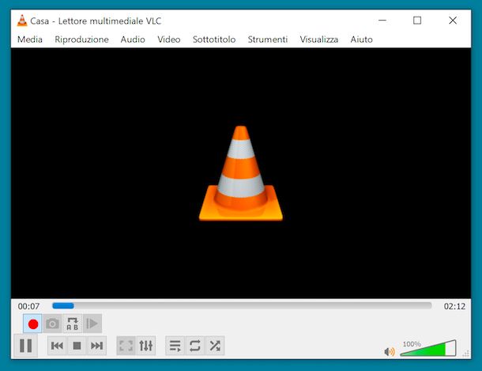The width and height of the screenshot is (482, 371).
Task: Open extended settings equalizer icon
Action: point(146,346)
